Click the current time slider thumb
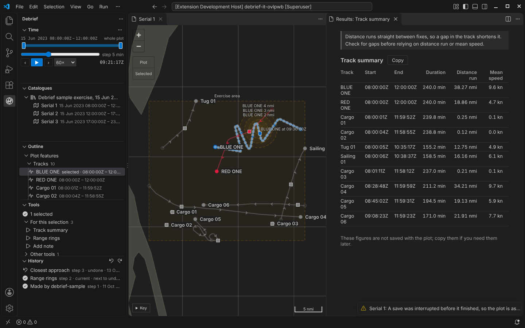525x328 pixels. click(48, 54)
